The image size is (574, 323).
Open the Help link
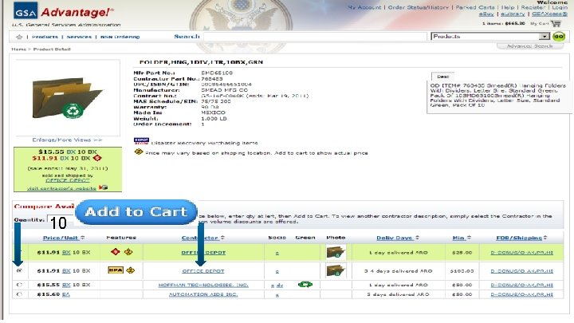click(x=507, y=7)
